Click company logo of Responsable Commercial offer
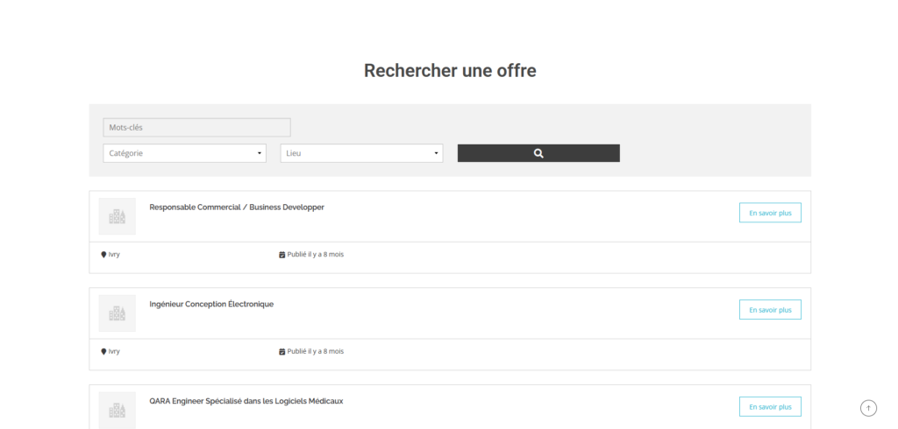This screenshot has height=429, width=898. pyautogui.click(x=118, y=216)
